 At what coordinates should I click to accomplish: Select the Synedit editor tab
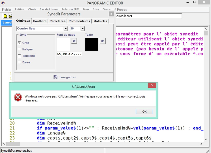(x=7, y=22)
